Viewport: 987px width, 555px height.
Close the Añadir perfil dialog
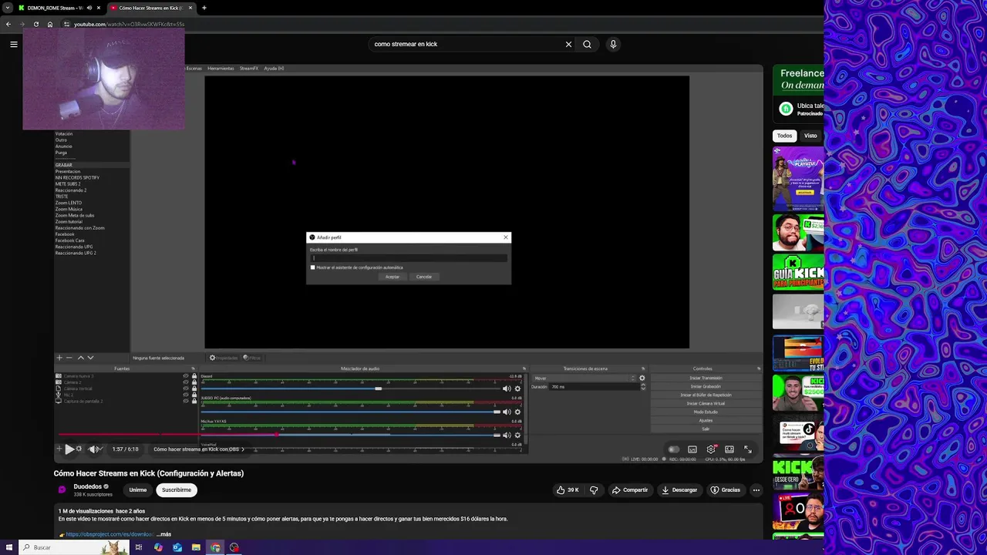point(506,237)
